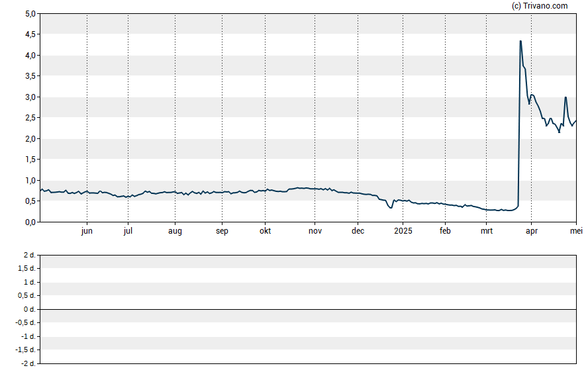This screenshot has height=374, width=588.
Task: Click the 'dec' month label
Action: pyautogui.click(x=358, y=231)
